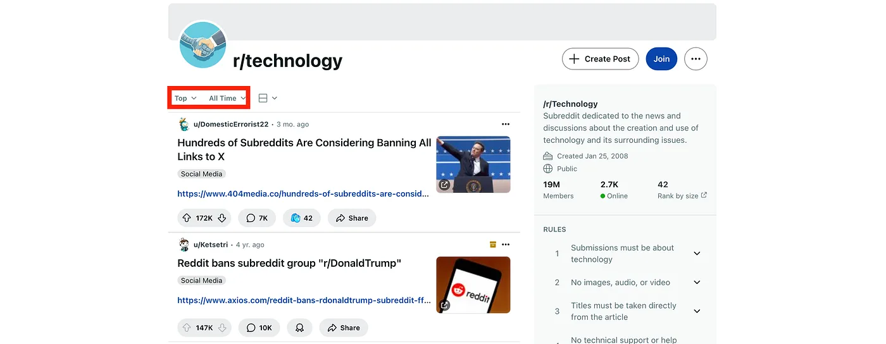This screenshot has width=886, height=344.
Task: Click the Create Post button
Action: 600,59
